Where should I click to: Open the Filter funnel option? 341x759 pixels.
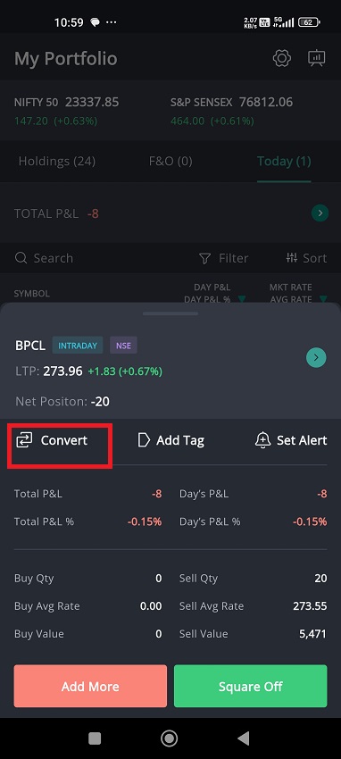224,258
